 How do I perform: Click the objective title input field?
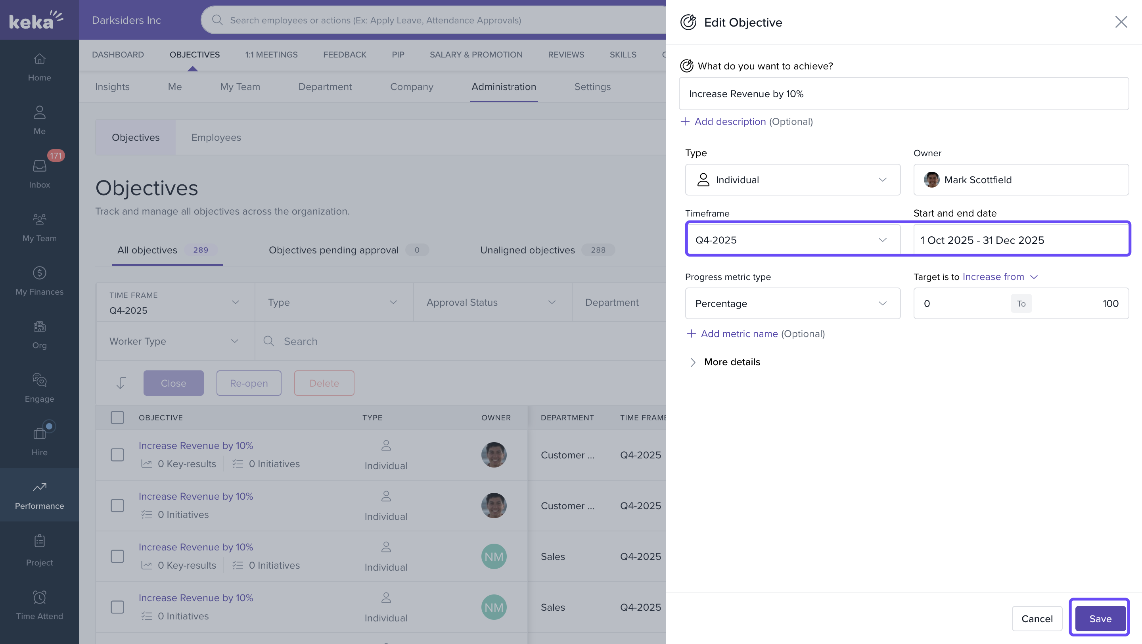pyautogui.click(x=904, y=94)
